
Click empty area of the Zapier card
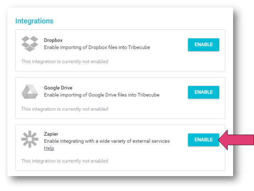click(x=162, y=160)
